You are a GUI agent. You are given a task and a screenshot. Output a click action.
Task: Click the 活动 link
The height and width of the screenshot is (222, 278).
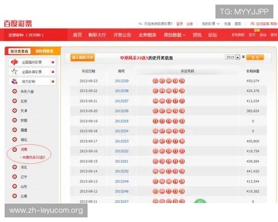tap(263, 35)
